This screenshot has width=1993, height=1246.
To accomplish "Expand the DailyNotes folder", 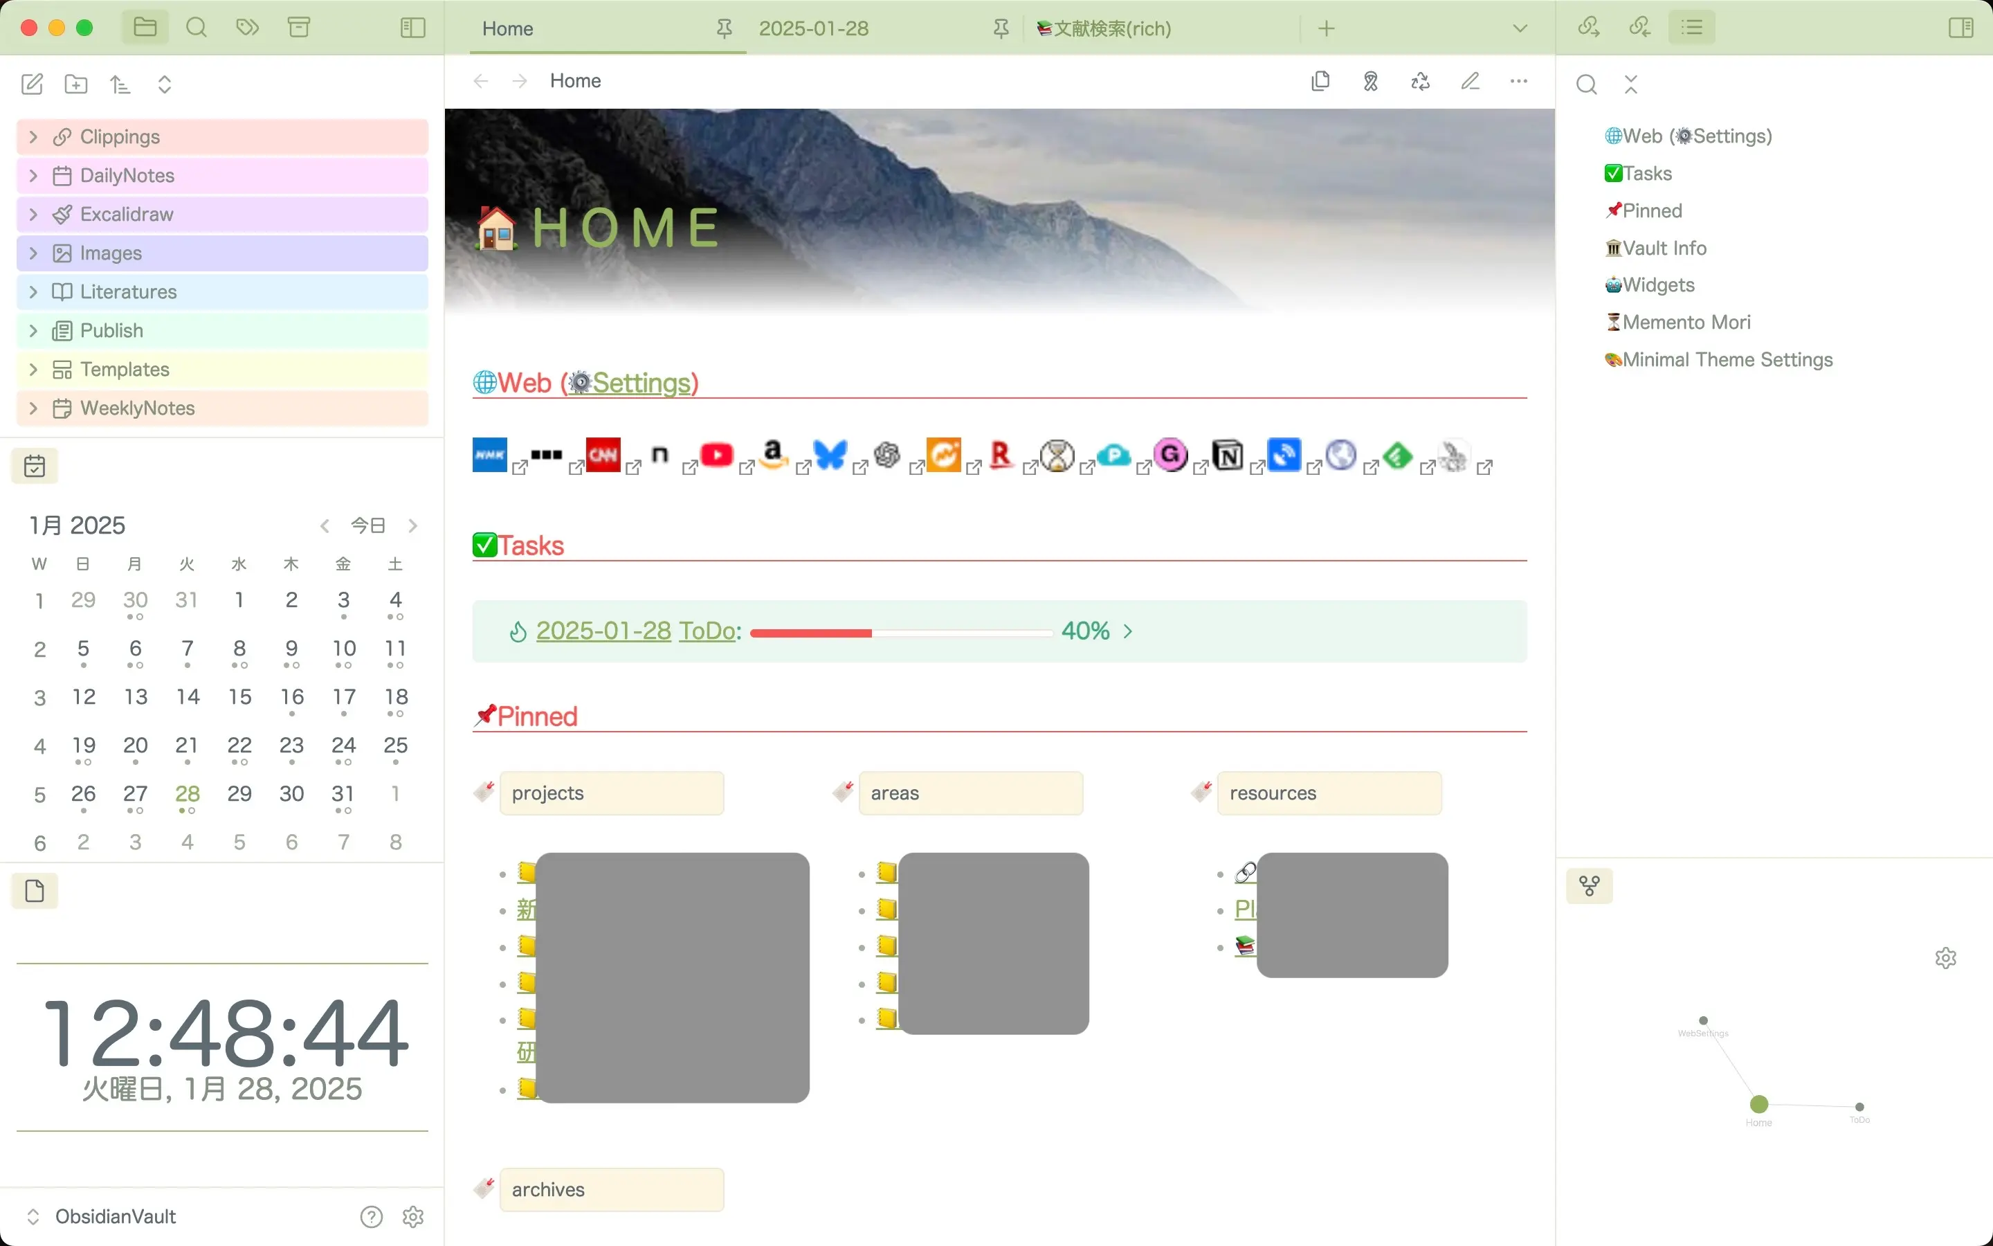I will [x=127, y=176].
